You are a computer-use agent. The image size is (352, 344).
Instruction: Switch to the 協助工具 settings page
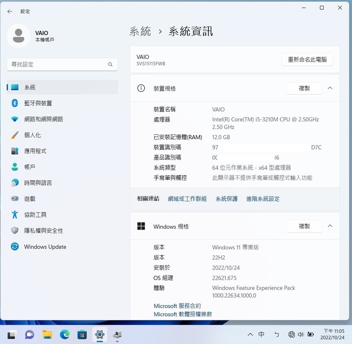point(63,215)
